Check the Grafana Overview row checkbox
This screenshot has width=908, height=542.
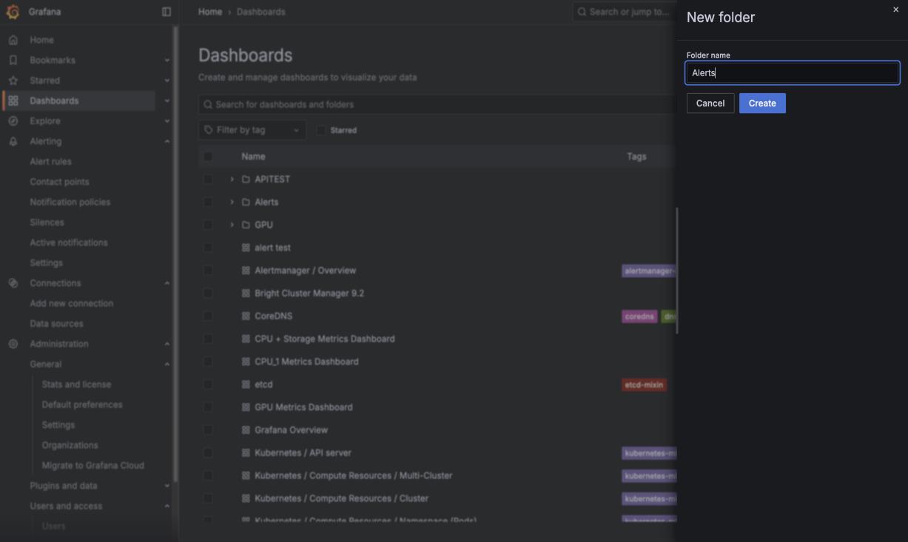coord(208,430)
